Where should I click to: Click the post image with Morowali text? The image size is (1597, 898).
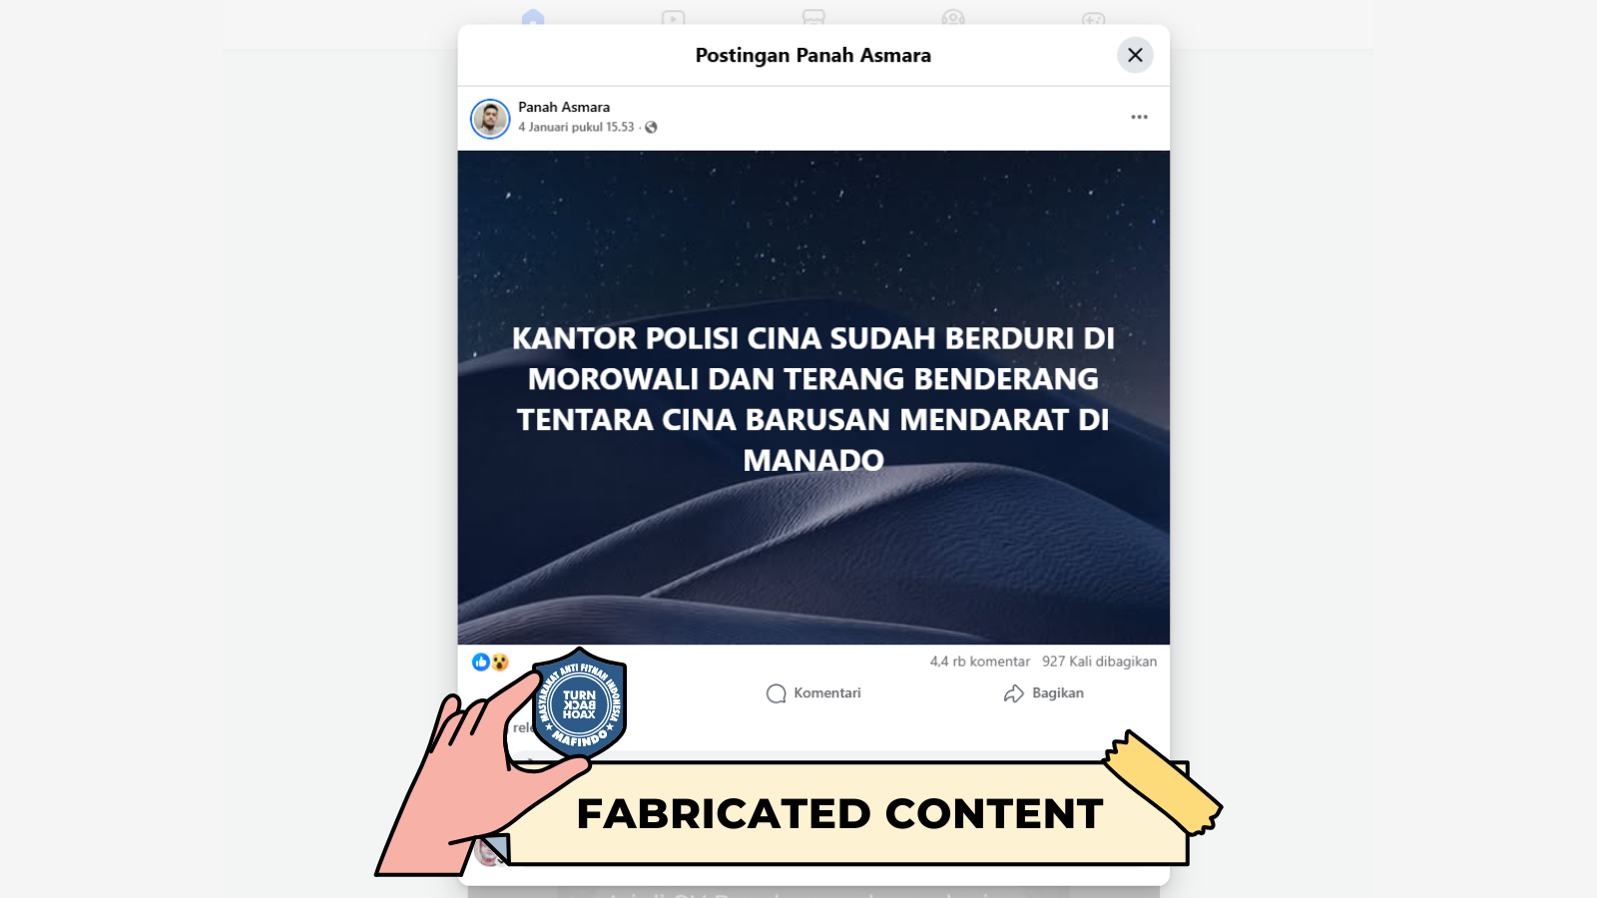pyautogui.click(x=813, y=397)
